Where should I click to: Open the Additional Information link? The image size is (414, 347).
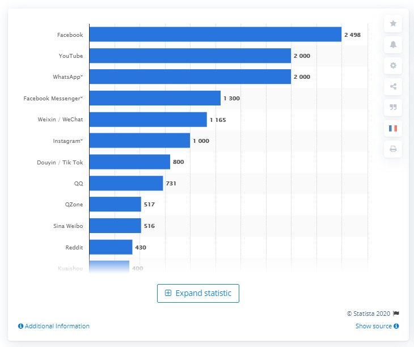coord(57,326)
